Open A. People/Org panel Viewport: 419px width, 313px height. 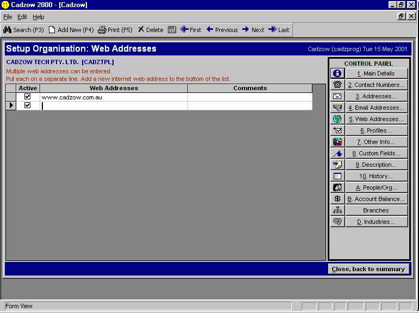(x=376, y=187)
